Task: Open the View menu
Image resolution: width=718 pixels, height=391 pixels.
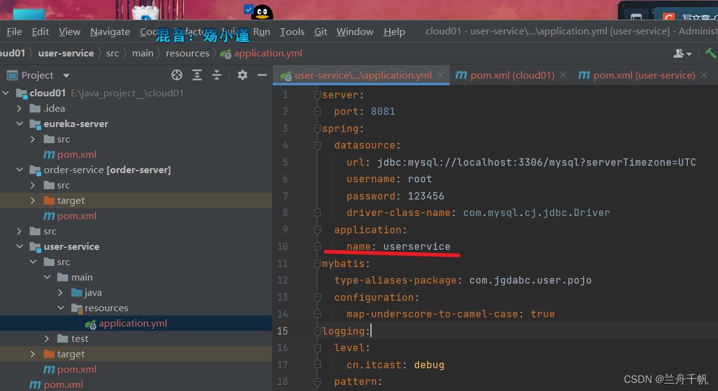Action: (x=69, y=31)
